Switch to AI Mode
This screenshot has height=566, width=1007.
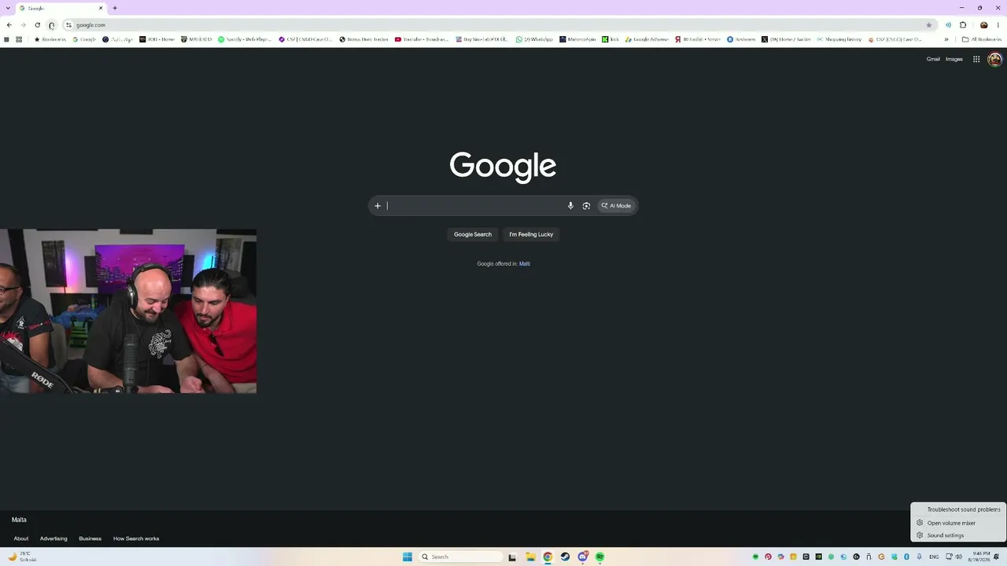coord(617,206)
